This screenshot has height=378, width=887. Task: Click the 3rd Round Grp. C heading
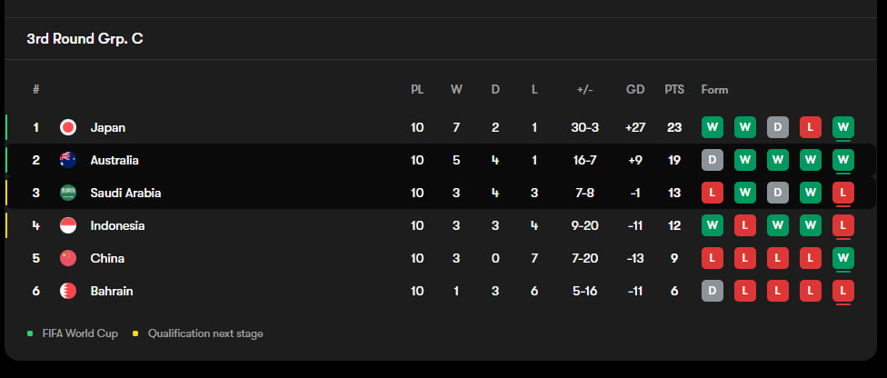[x=85, y=39]
